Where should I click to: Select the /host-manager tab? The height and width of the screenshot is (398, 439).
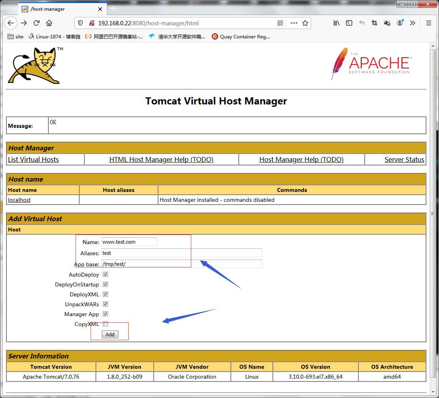[x=62, y=9]
